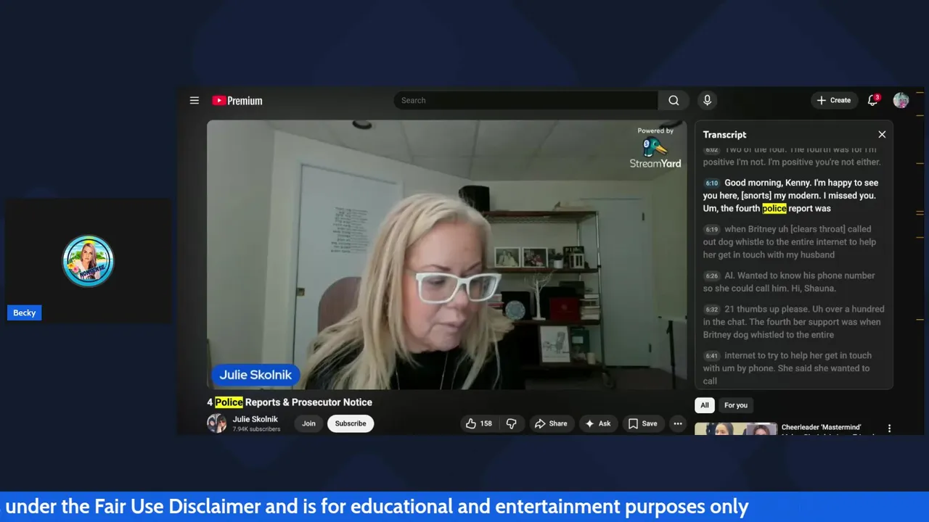The image size is (929, 522).
Task: Open notifications bell
Action: coord(873,100)
